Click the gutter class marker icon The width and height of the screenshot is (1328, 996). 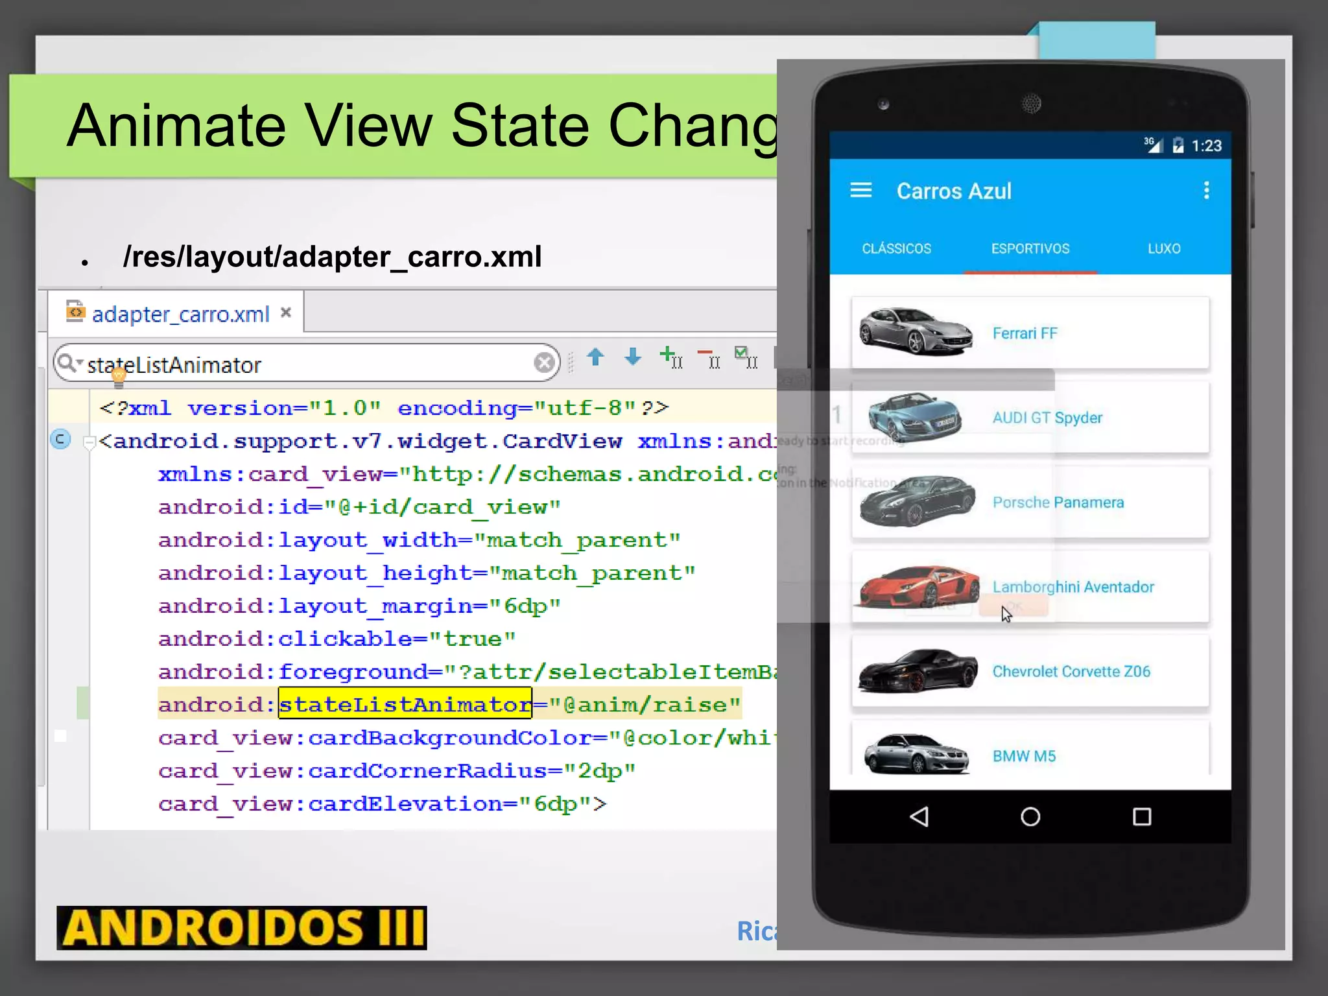pyautogui.click(x=60, y=440)
